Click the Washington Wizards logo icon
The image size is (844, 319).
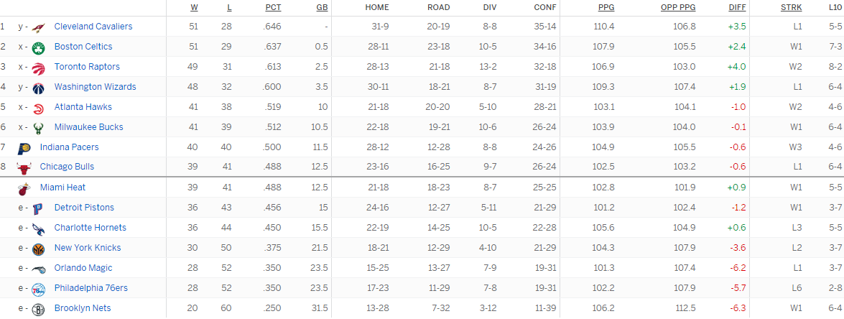[39, 87]
